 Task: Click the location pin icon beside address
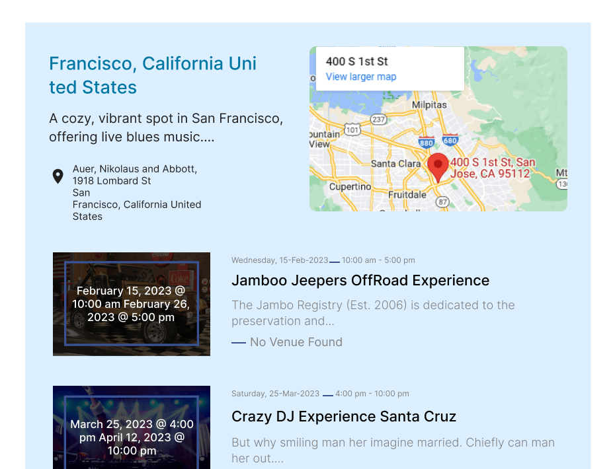[x=58, y=176]
